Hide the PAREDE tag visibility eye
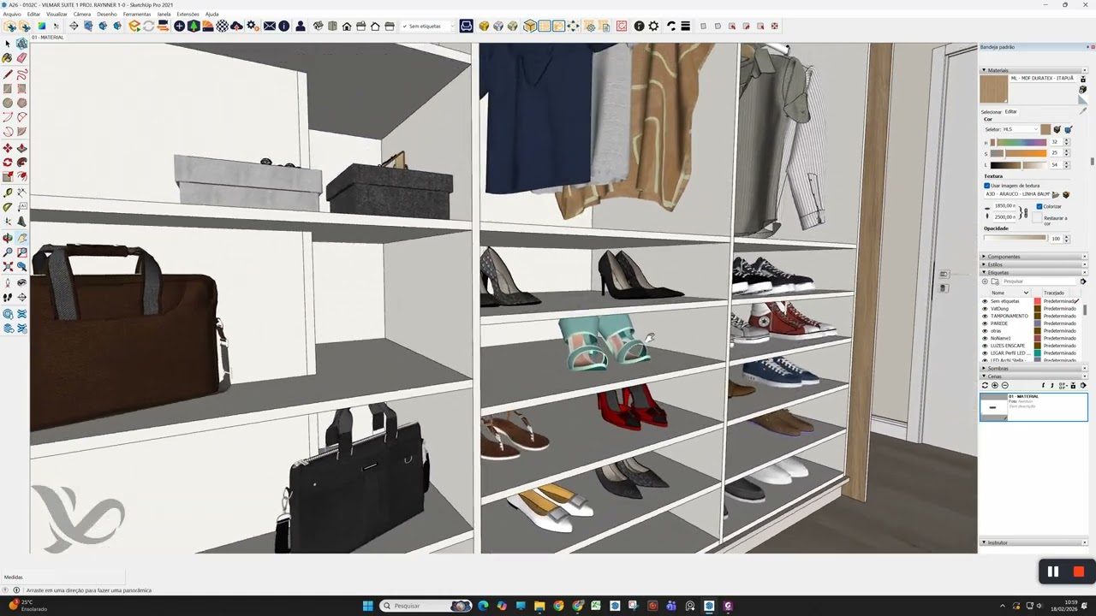The image size is (1096, 616). [x=985, y=323]
